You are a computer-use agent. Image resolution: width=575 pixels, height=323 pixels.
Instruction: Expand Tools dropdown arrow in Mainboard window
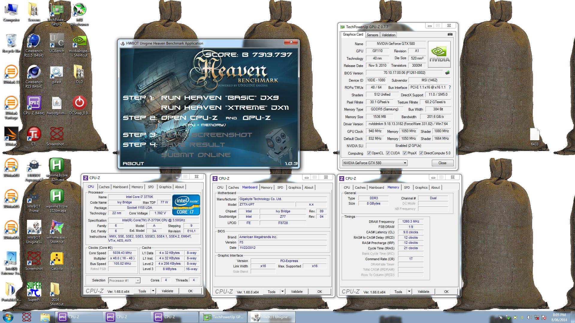click(x=282, y=292)
